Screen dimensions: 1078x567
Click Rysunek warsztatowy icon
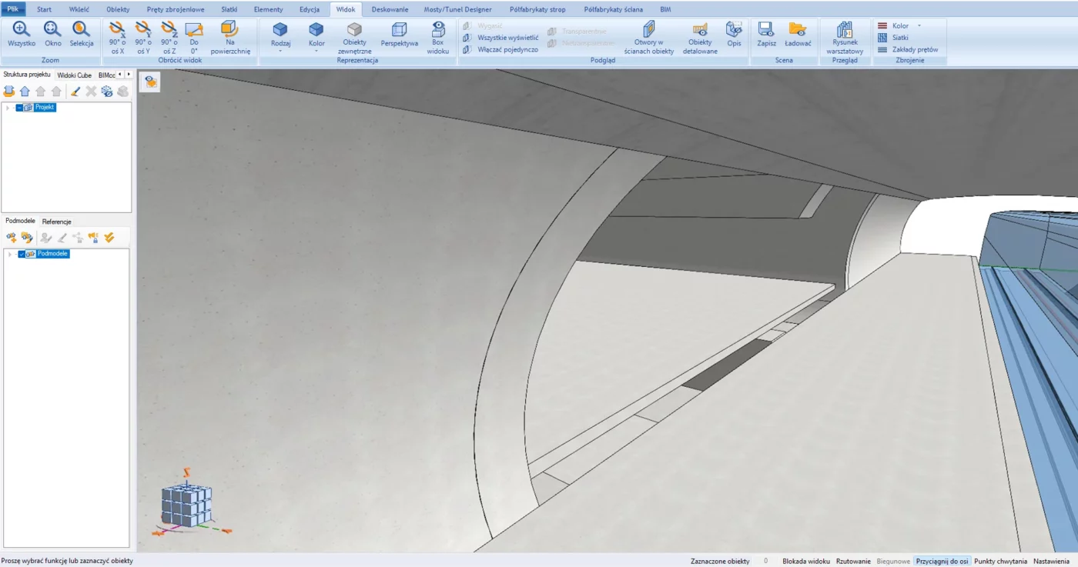point(845,31)
